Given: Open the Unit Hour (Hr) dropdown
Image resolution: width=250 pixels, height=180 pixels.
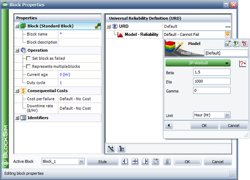Looking at the screenshot, I should pos(212,115).
